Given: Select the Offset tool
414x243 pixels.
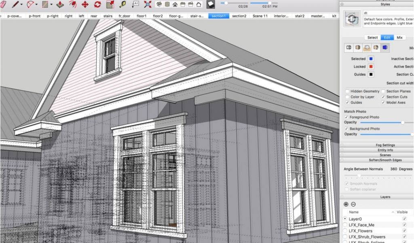Looking at the screenshot, I should [x=72, y=5].
